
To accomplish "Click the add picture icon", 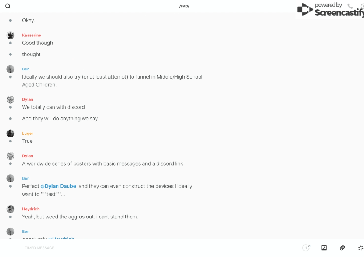I will (x=324, y=248).
